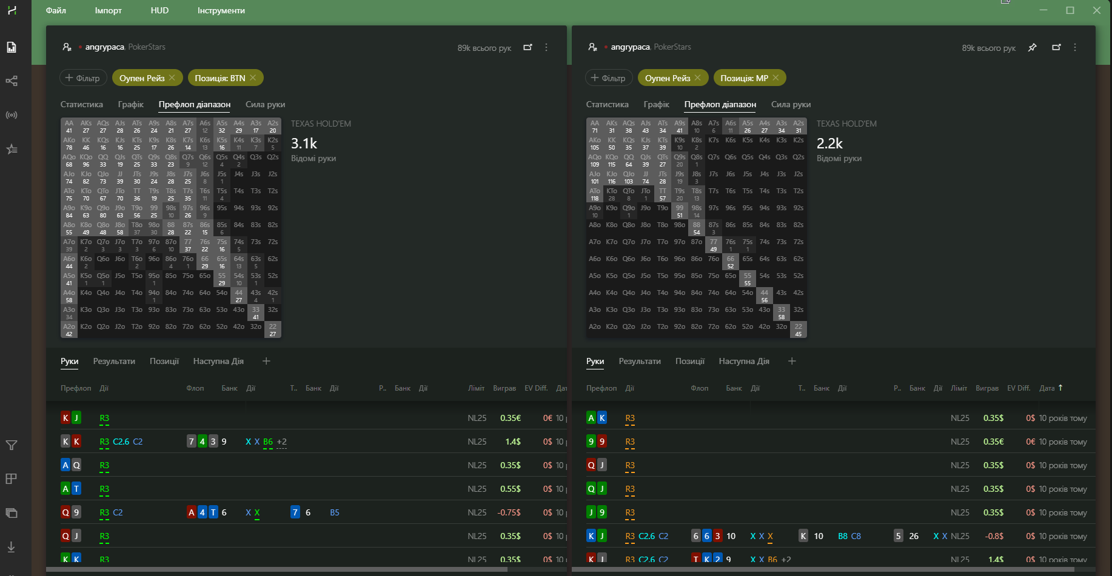Viewport: 1112px width, 576px height.
Task: Click + Фільтр button in right panel
Action: pos(609,78)
